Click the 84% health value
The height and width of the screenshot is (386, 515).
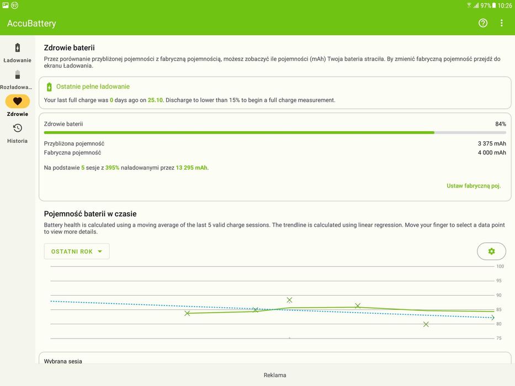pyautogui.click(x=501, y=124)
